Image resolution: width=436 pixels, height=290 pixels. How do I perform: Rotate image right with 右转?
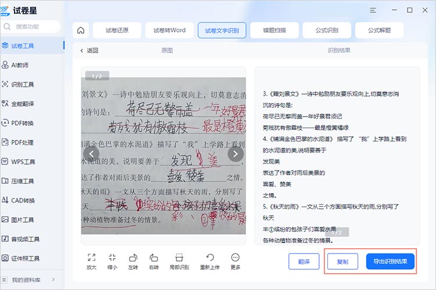pos(154,262)
